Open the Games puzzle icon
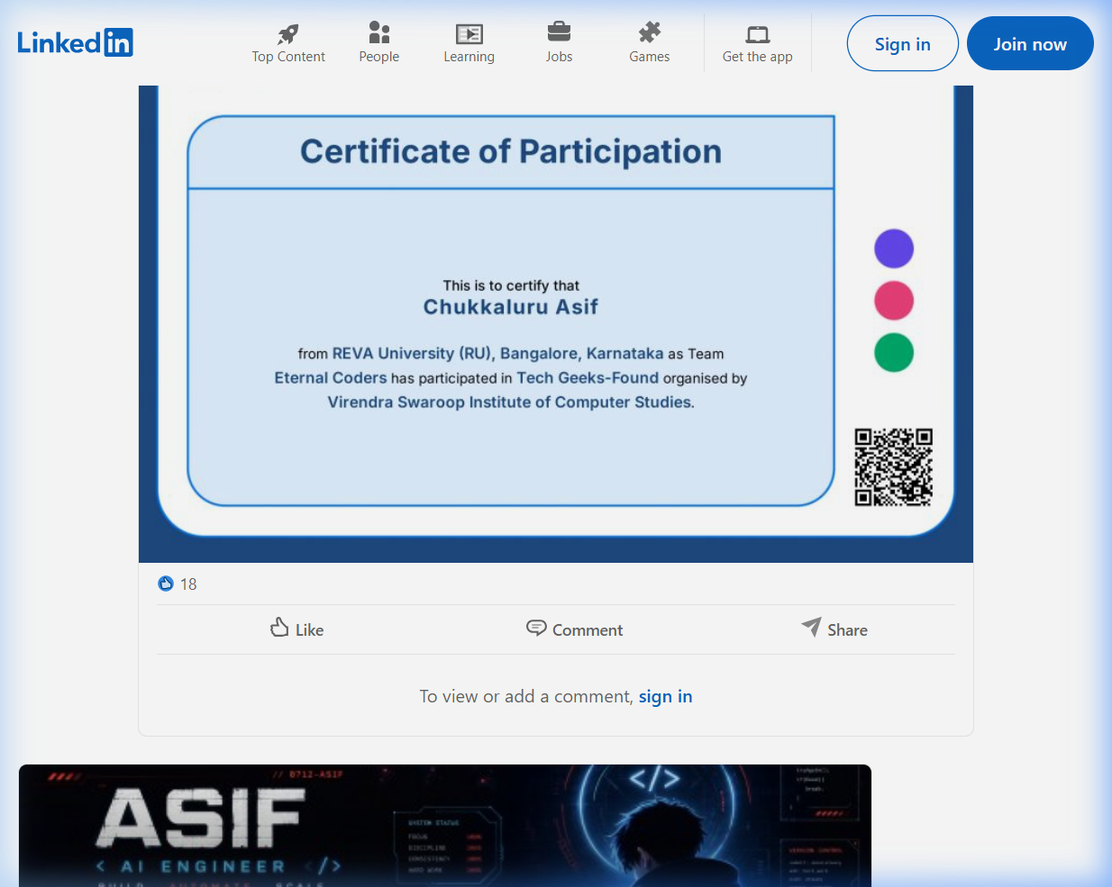Image resolution: width=1112 pixels, height=887 pixels. coord(650,33)
